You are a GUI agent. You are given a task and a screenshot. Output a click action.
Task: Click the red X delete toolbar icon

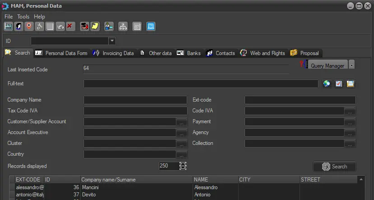pyautogui.click(x=70, y=27)
